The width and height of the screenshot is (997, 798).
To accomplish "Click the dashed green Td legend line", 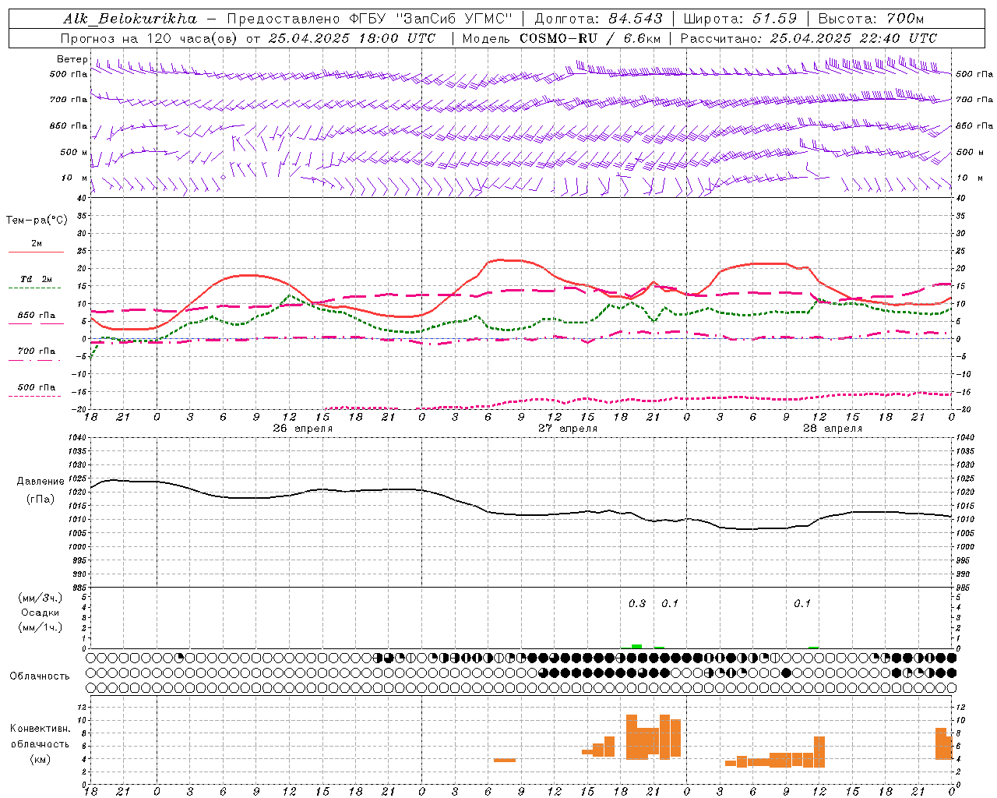I will [x=36, y=288].
